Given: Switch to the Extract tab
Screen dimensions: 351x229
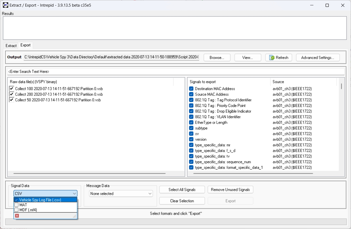Looking at the screenshot, I should point(11,46).
